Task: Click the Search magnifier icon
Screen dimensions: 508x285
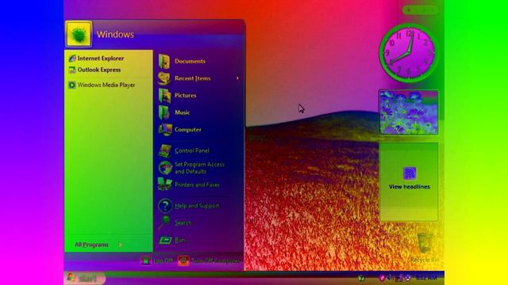Action: click(164, 222)
